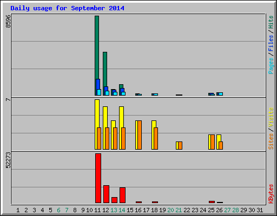The image size is (277, 216).
Task: Click day label 20 on the x-axis
Action: (x=170, y=210)
